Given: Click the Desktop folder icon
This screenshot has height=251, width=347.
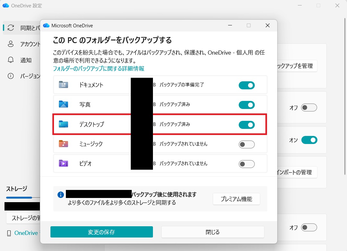Looking at the screenshot, I should [x=63, y=124].
